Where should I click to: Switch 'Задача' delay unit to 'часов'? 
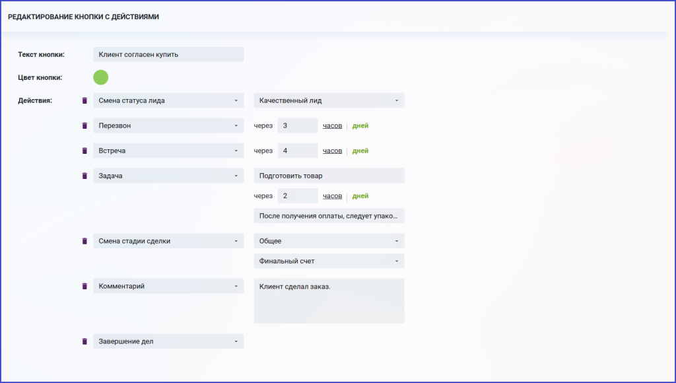coord(333,196)
